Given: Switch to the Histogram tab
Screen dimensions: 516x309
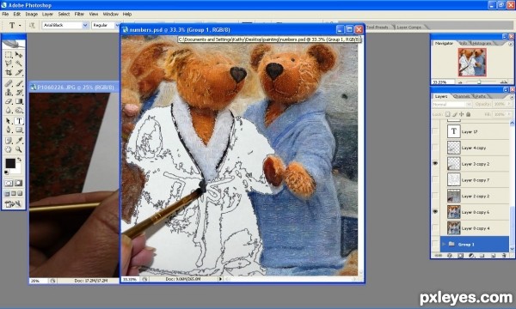Looking at the screenshot, I should tap(482, 43).
